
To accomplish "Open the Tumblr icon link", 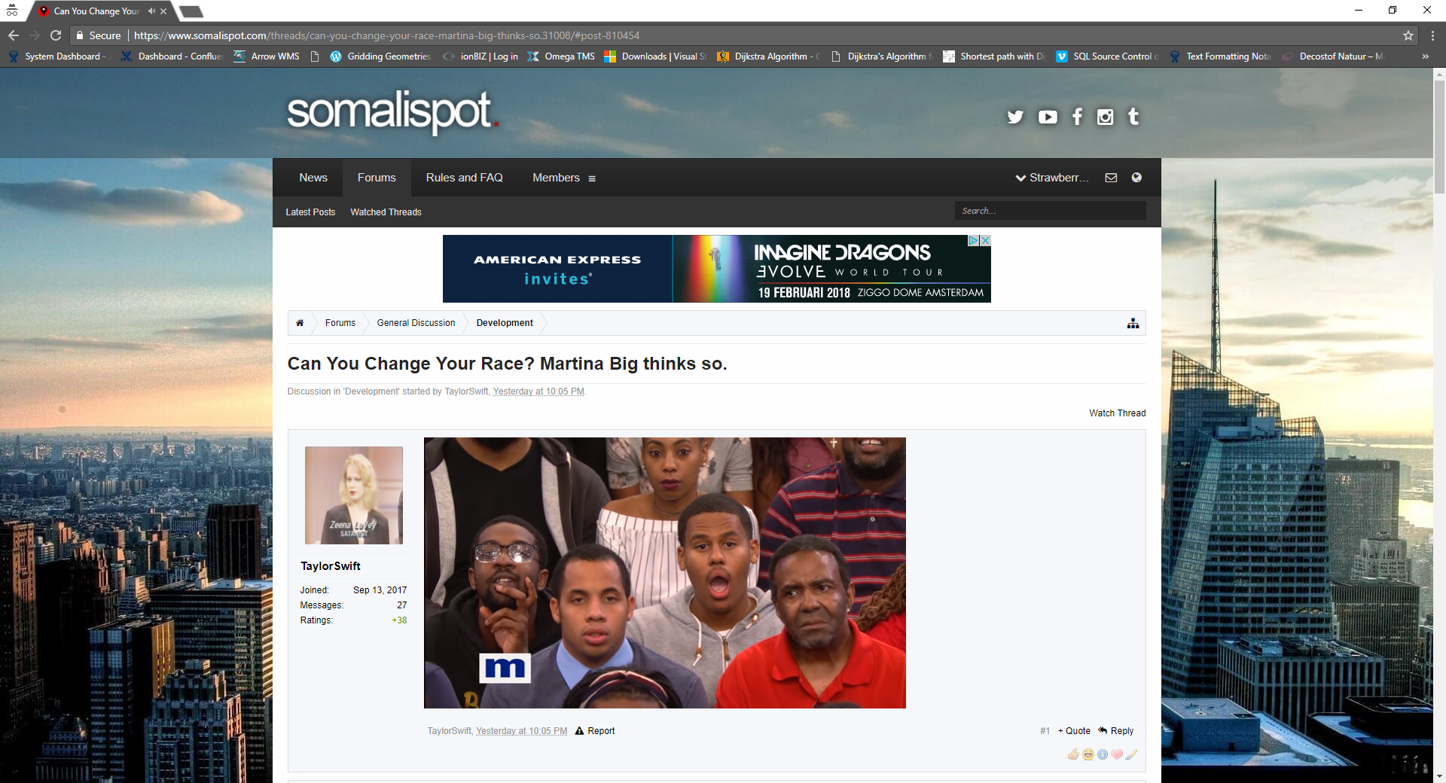I will tap(1133, 117).
